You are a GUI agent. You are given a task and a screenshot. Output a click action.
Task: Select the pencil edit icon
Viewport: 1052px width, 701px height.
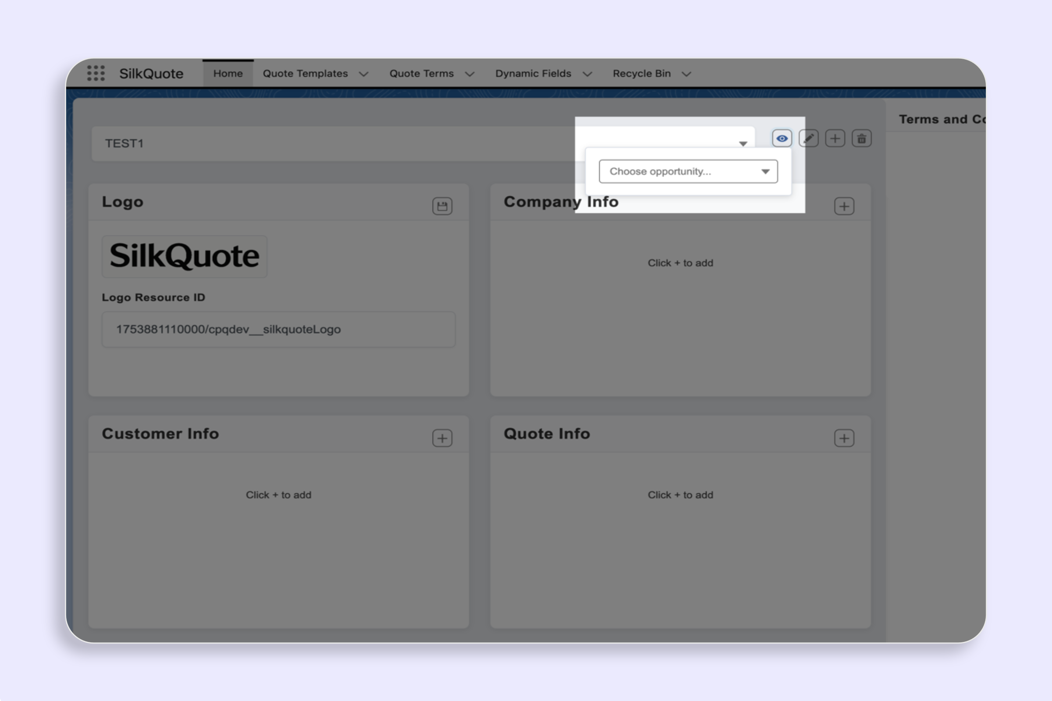pos(808,138)
